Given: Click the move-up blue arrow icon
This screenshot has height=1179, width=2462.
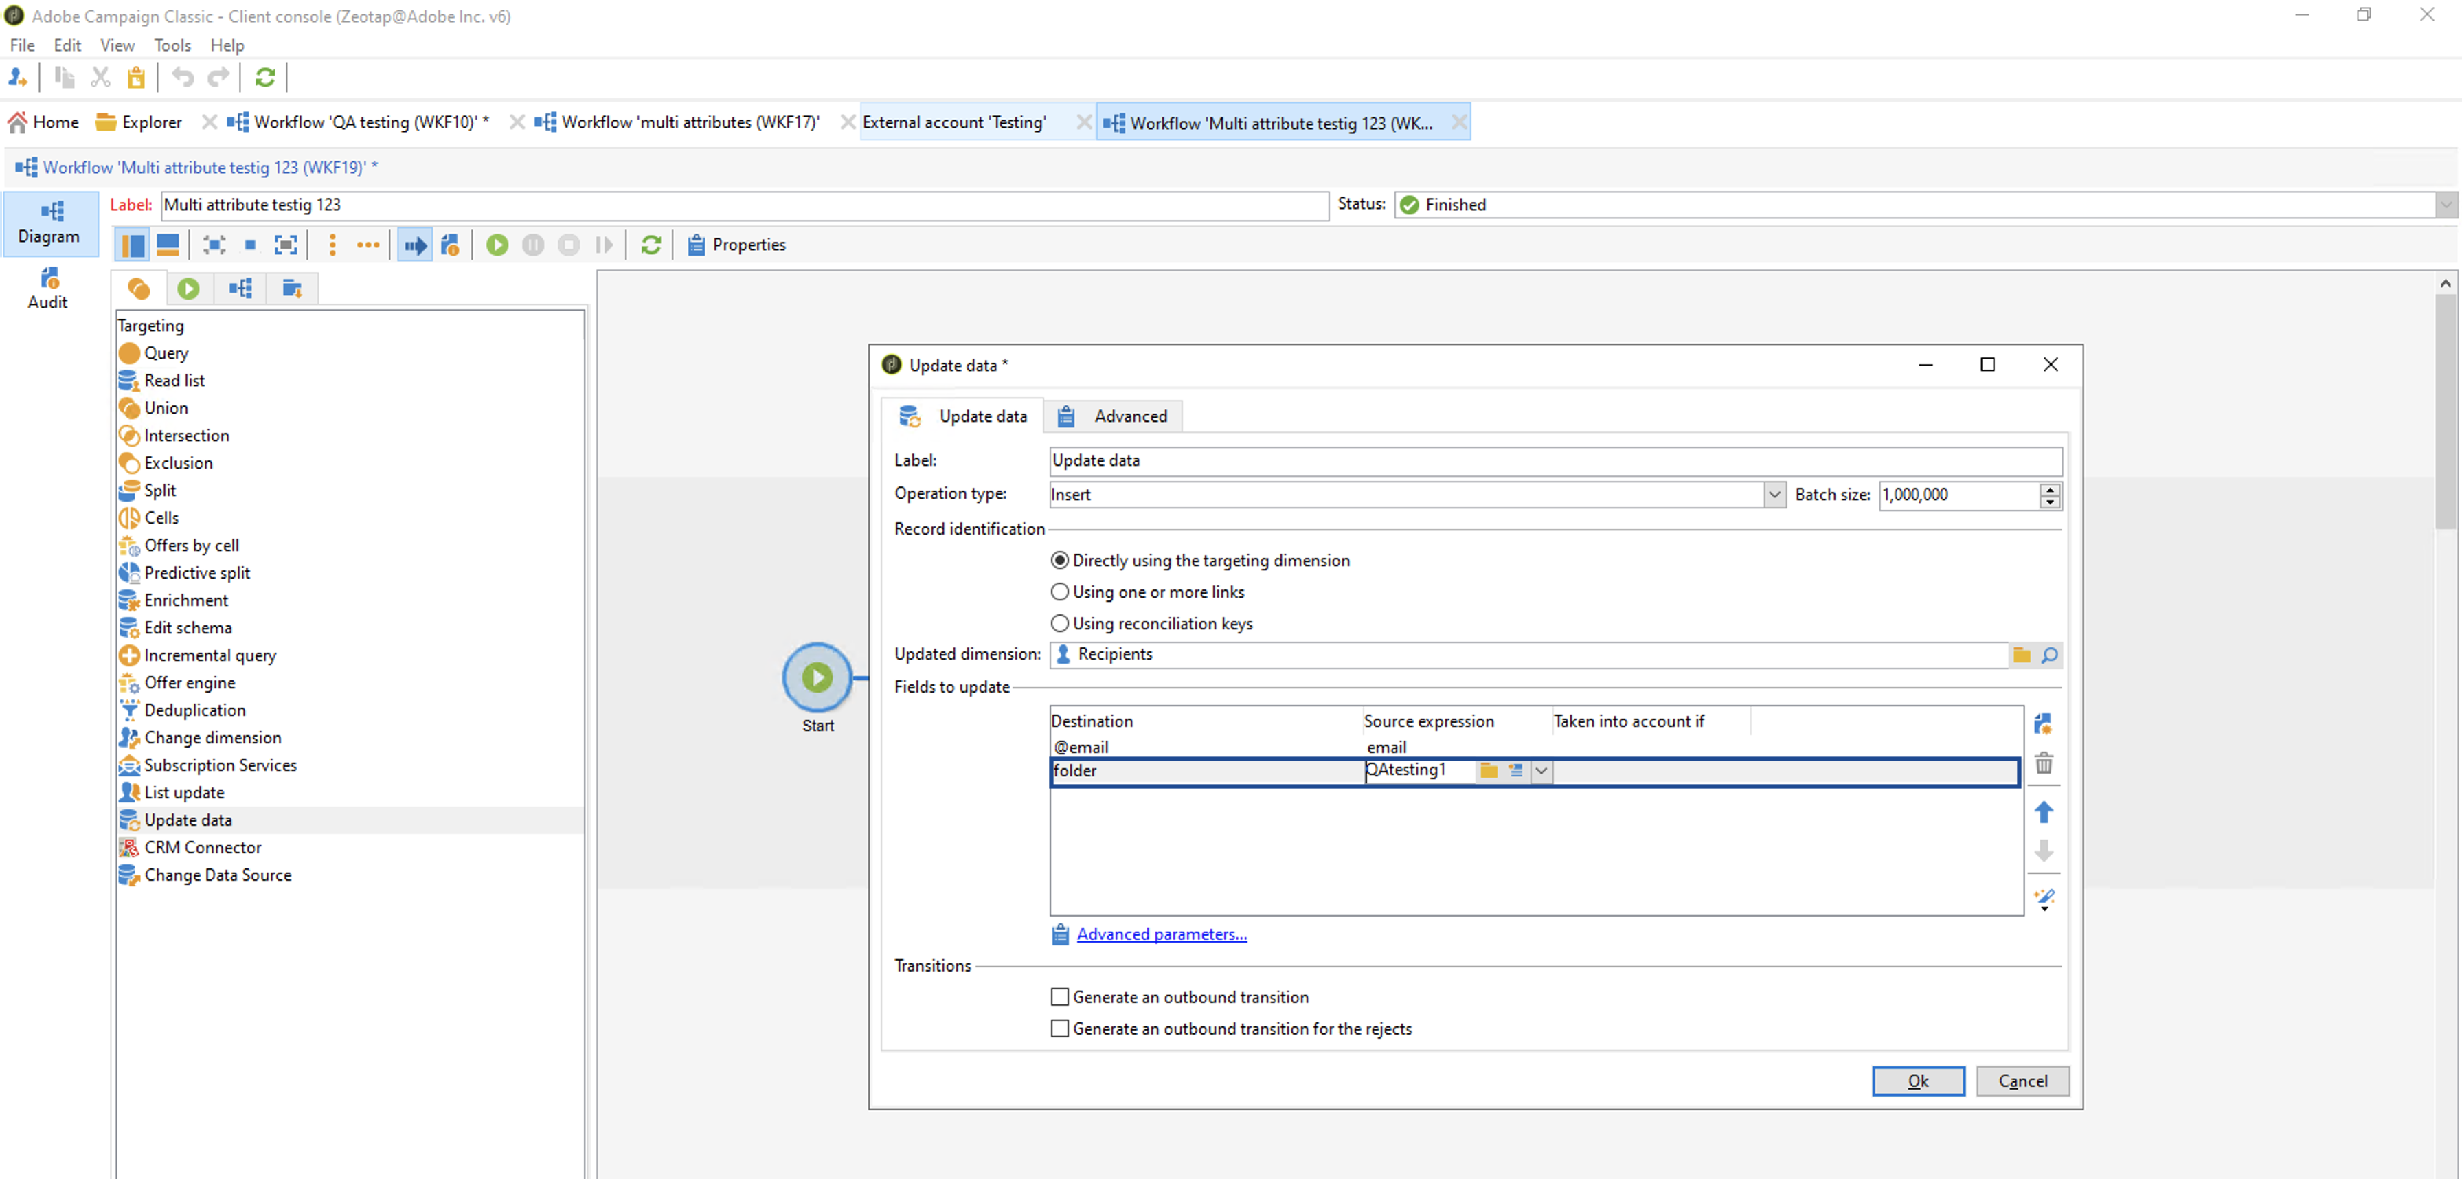Looking at the screenshot, I should coord(2044,813).
